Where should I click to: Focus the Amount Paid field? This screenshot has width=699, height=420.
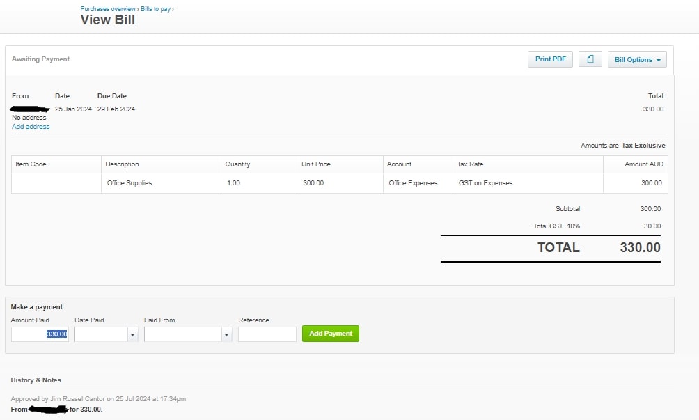(x=40, y=334)
